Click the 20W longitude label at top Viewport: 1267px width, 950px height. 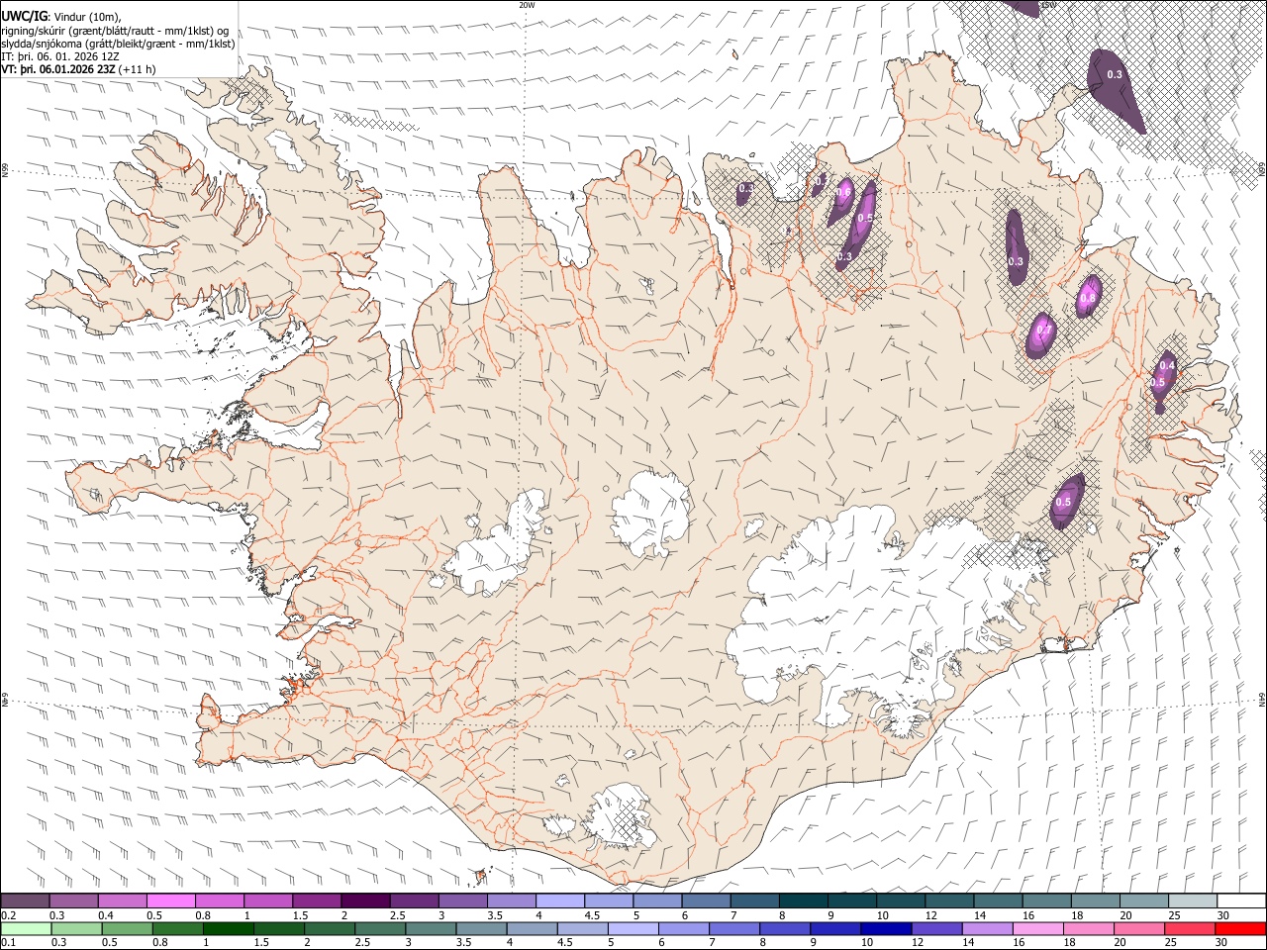click(x=526, y=5)
